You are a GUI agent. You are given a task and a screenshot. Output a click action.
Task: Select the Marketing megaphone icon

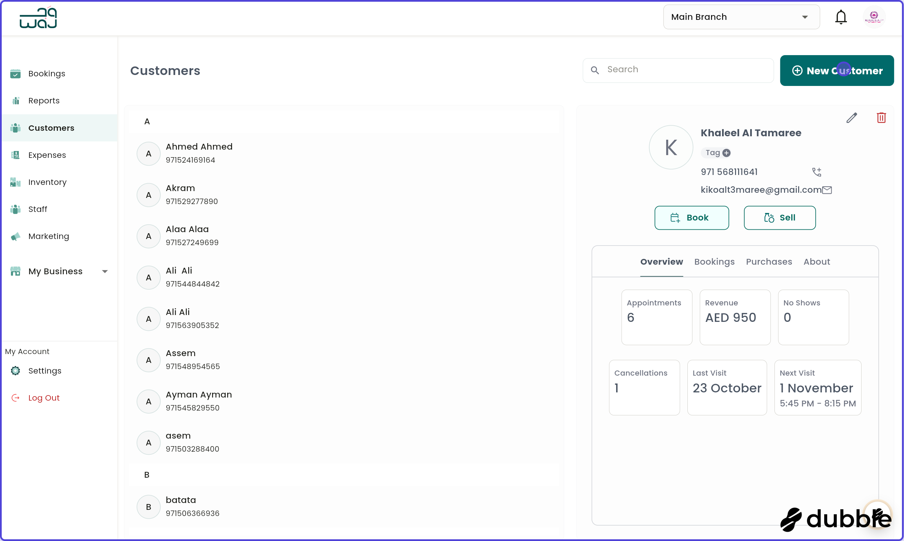coord(16,236)
